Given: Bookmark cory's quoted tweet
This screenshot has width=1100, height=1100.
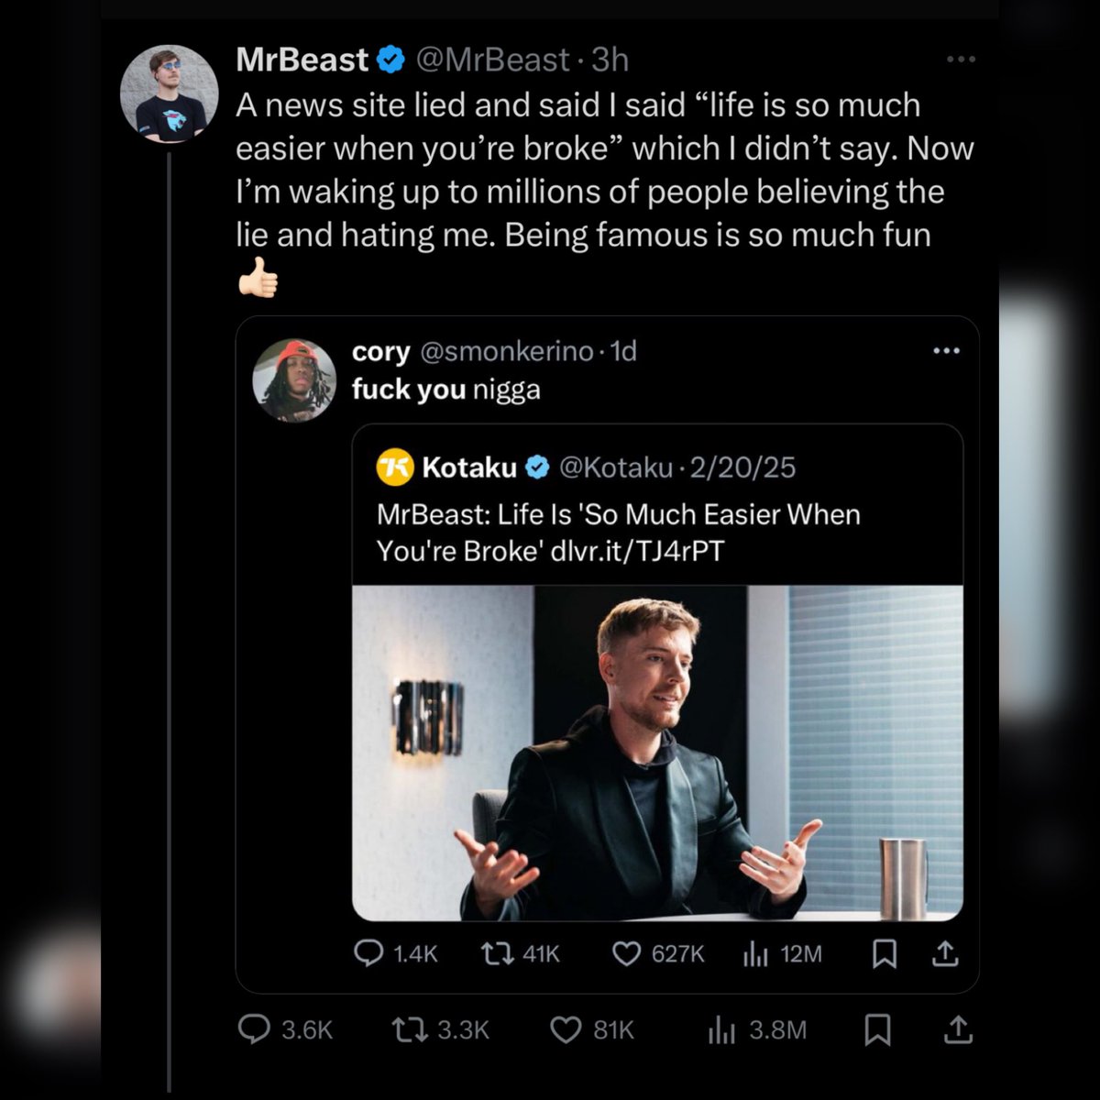Looking at the screenshot, I should coord(884,954).
